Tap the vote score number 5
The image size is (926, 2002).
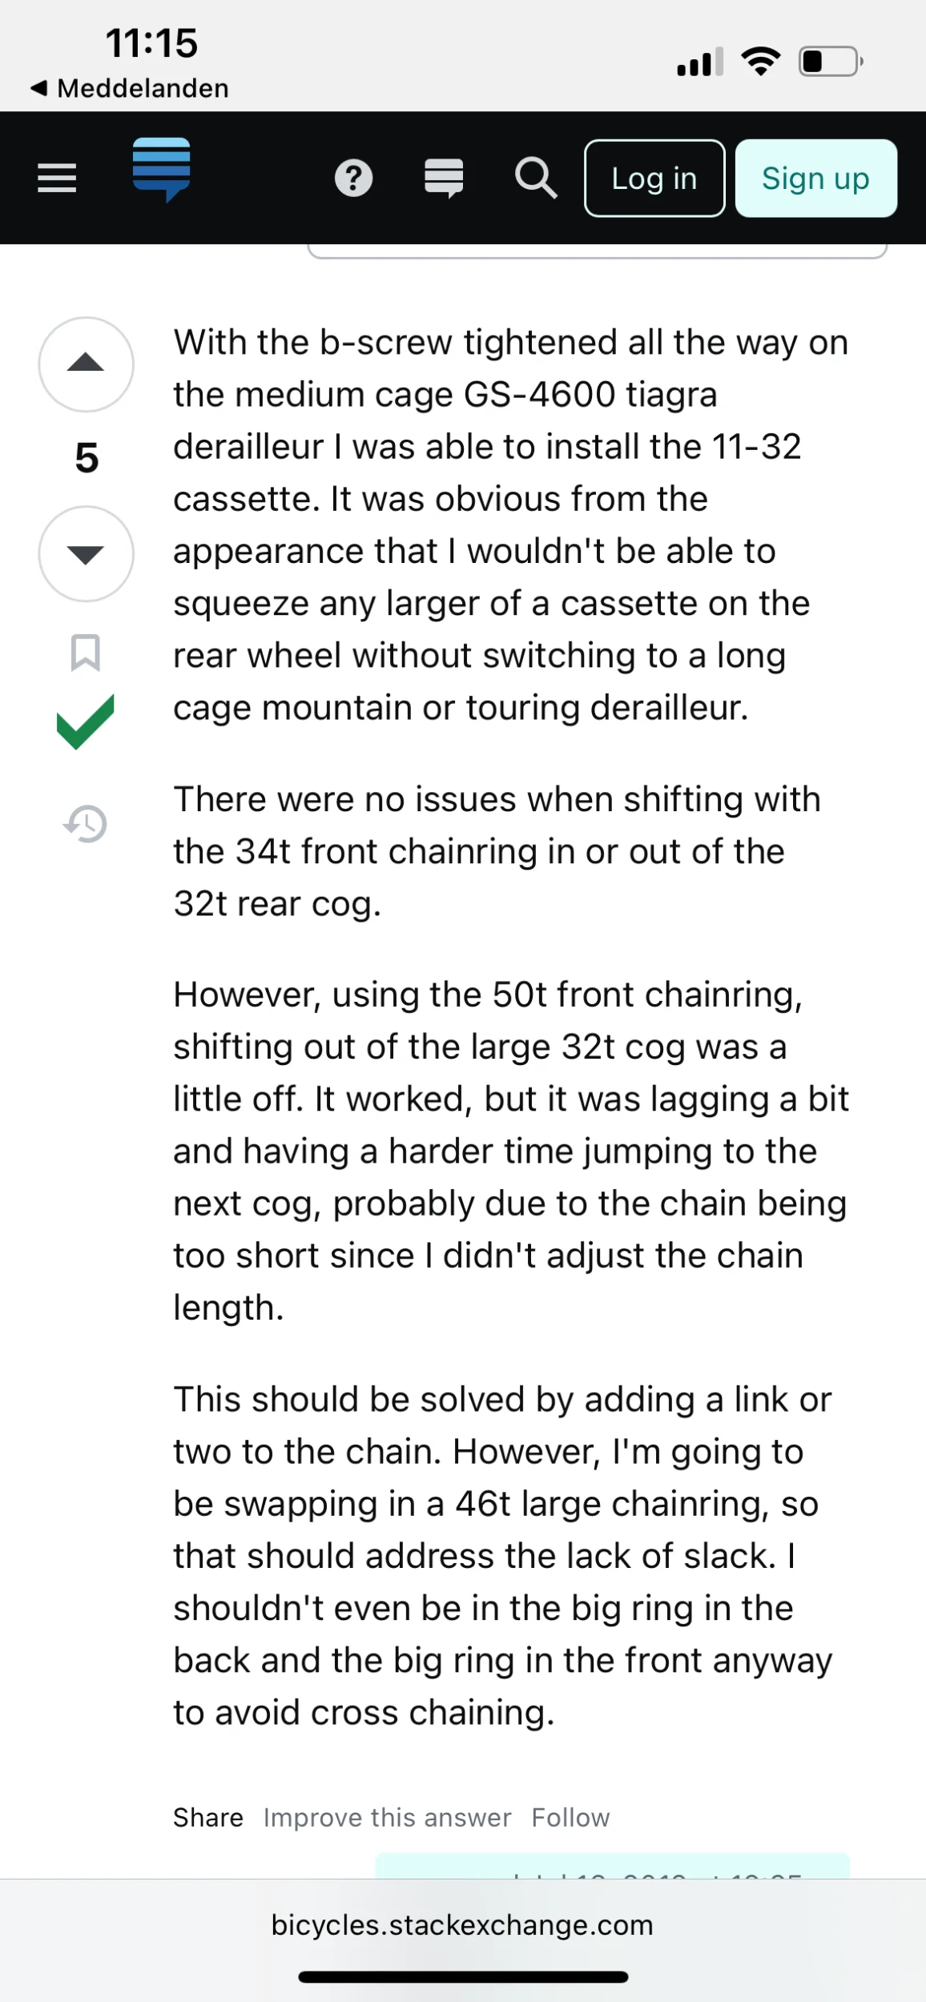pyautogui.click(x=87, y=458)
